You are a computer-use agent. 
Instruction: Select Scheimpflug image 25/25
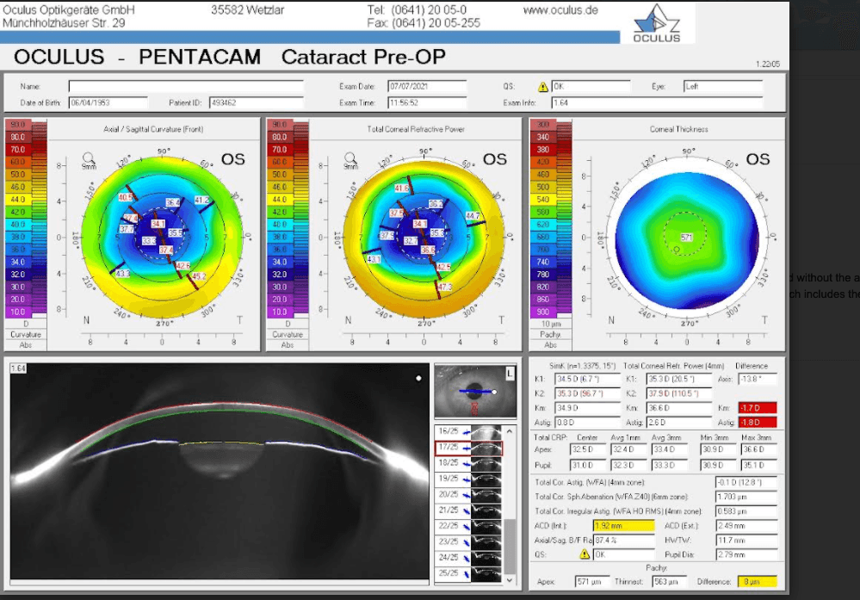pyautogui.click(x=468, y=573)
